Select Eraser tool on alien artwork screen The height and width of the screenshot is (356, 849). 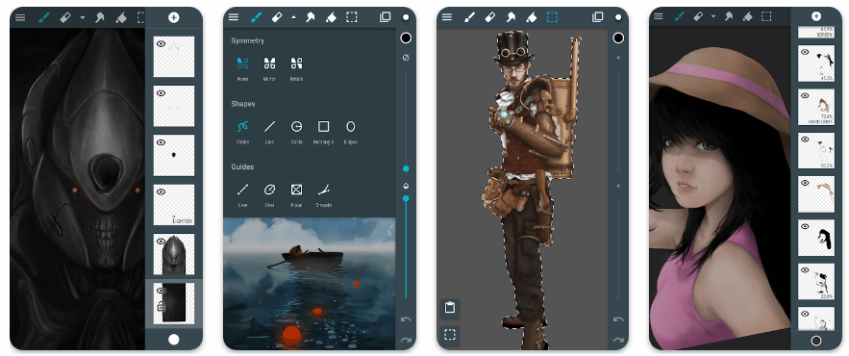[65, 17]
